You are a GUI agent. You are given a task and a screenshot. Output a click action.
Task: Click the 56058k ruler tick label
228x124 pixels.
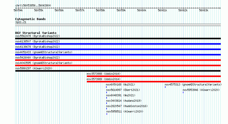(100, 11)
